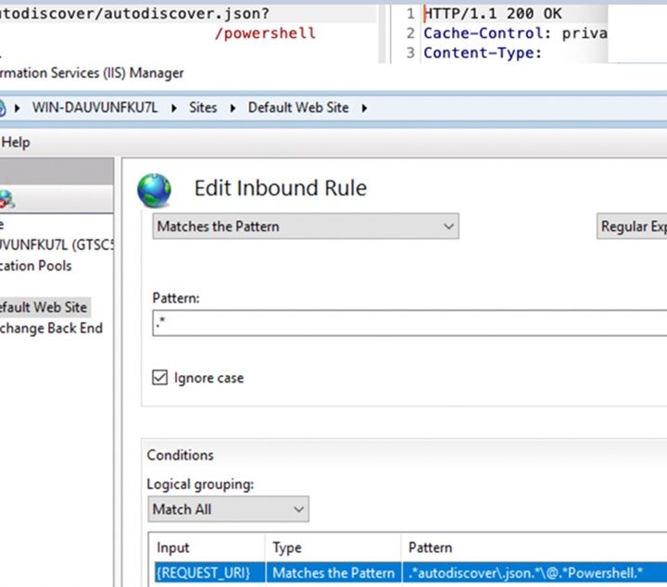Click Sites in the breadcrumb path
Viewport: 667px width, 587px height.
(203, 107)
